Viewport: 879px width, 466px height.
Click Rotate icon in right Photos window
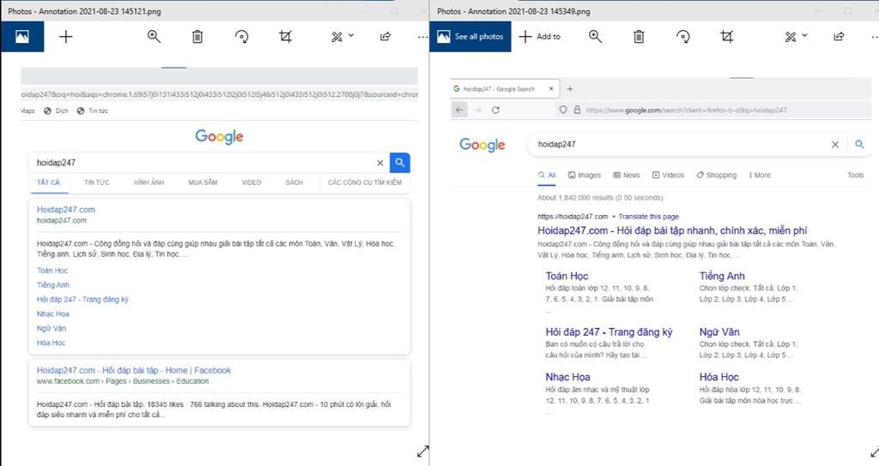click(x=682, y=37)
